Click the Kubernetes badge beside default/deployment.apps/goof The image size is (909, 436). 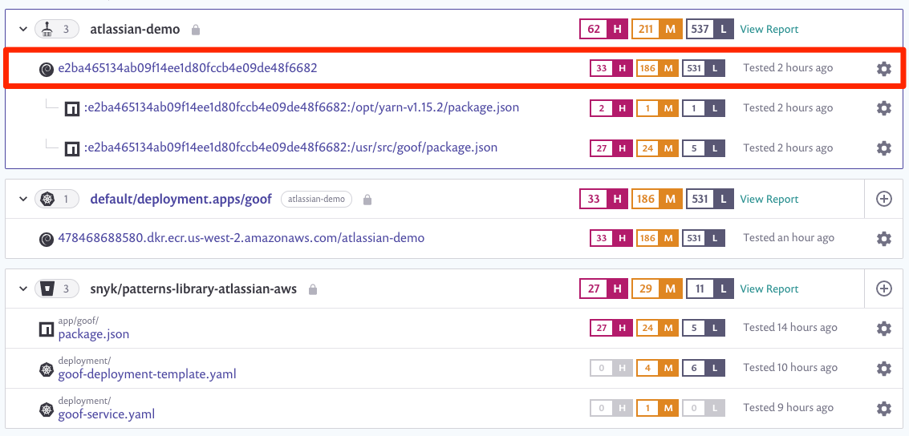coord(57,200)
